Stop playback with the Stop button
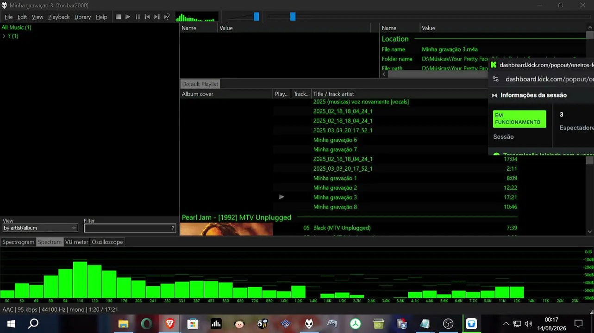 click(x=119, y=17)
